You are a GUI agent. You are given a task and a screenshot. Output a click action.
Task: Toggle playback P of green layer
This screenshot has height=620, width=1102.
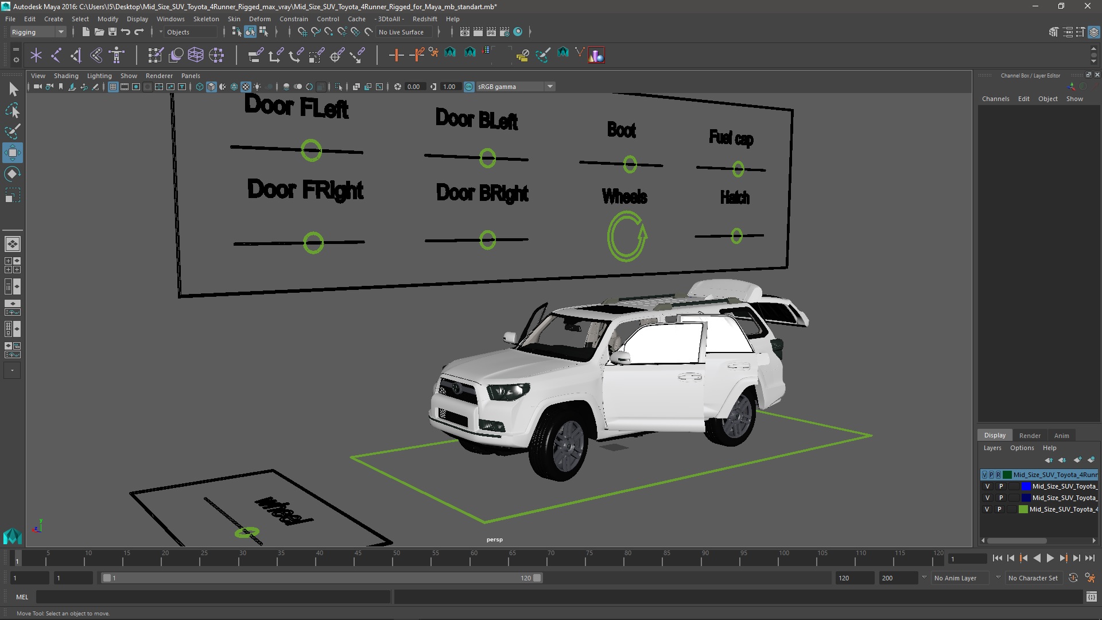click(999, 509)
